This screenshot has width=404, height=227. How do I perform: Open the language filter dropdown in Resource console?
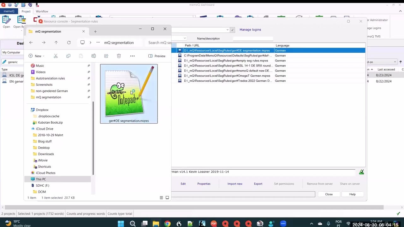[x=185, y=38]
